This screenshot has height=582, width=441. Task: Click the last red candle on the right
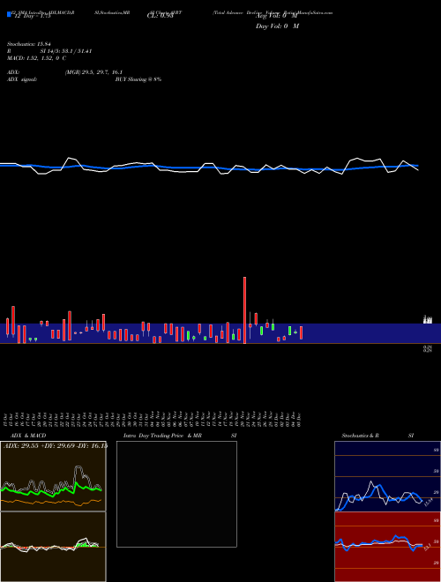pos(301,332)
